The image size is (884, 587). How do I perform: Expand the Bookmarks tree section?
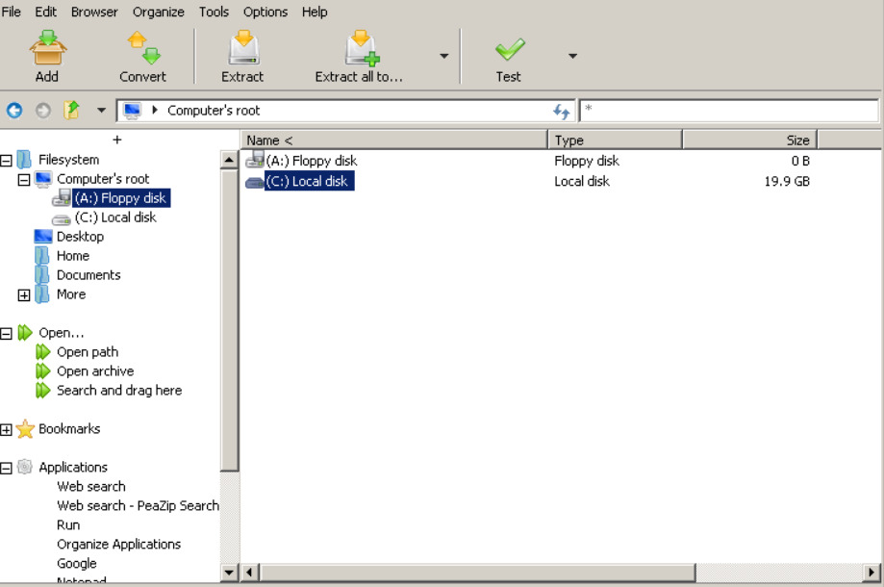pos(6,430)
